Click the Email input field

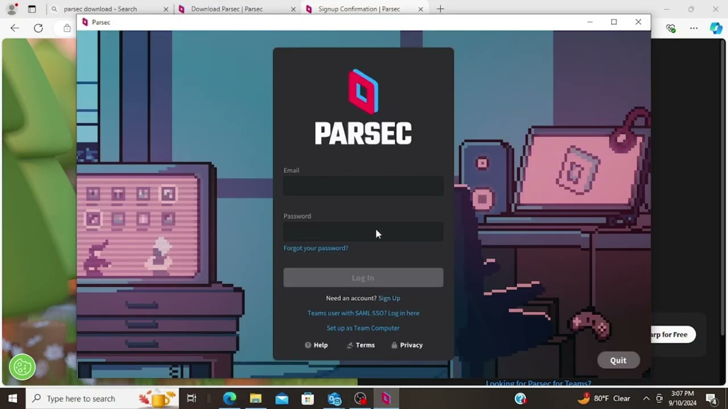[x=363, y=186]
